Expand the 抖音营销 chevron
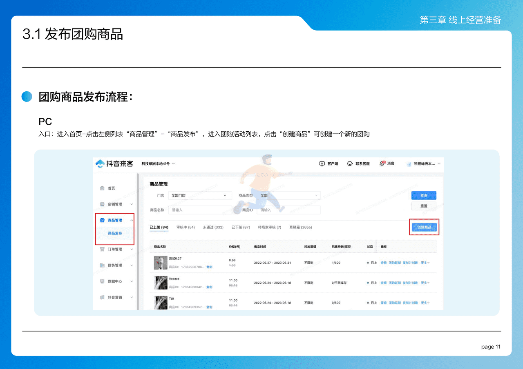The image size is (523, 369). (x=132, y=297)
